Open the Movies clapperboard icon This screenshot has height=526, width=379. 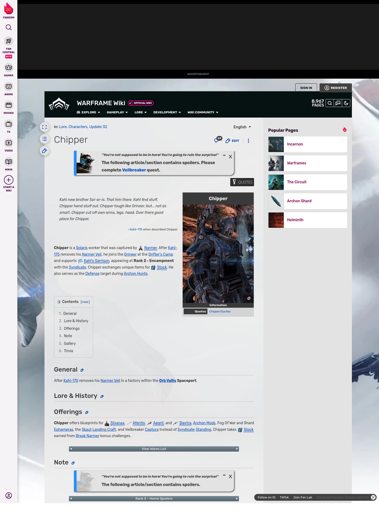[9, 105]
